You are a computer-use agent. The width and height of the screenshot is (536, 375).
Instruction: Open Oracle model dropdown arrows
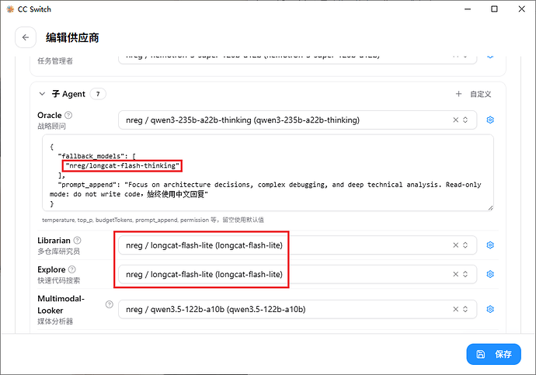point(465,120)
